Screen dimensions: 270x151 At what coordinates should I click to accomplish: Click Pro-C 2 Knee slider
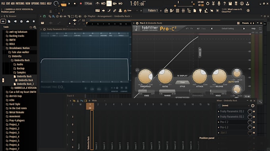[x=147, y=91]
